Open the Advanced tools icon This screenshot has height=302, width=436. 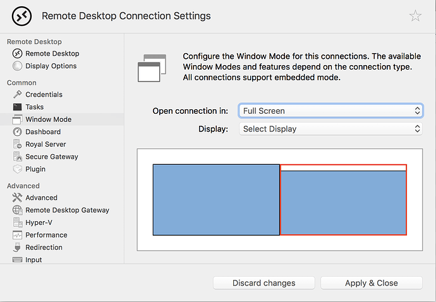(x=17, y=198)
